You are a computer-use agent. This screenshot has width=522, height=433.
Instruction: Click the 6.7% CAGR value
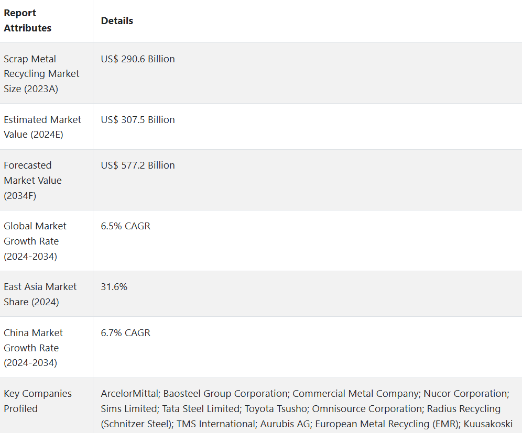[126, 332]
